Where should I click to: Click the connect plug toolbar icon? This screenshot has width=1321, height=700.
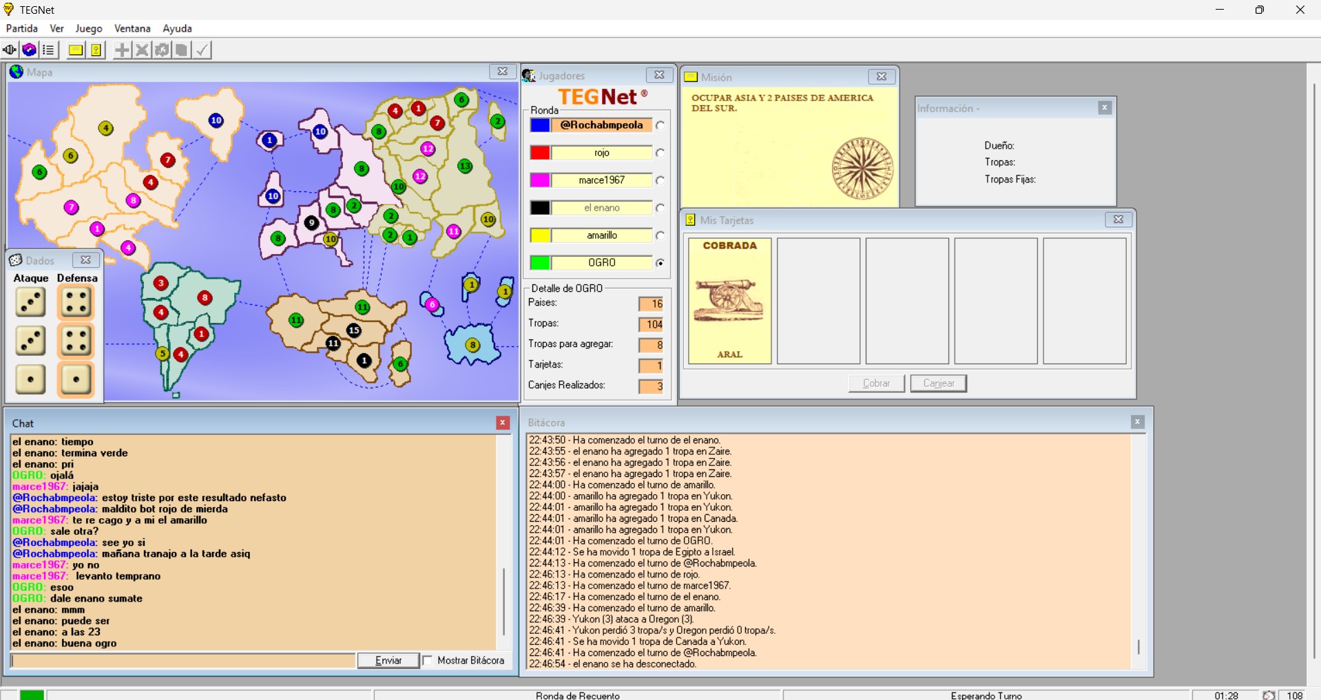(x=10, y=50)
